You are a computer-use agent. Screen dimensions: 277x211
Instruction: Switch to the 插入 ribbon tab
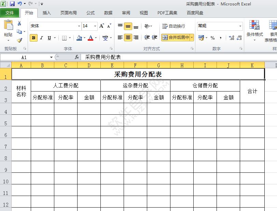pyautogui.click(x=46, y=13)
